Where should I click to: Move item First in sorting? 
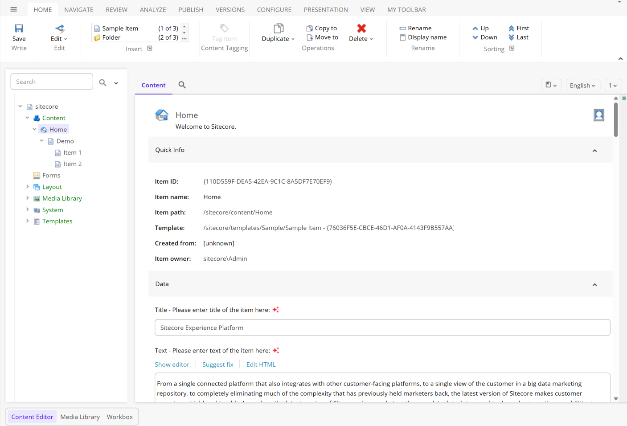[x=519, y=28]
